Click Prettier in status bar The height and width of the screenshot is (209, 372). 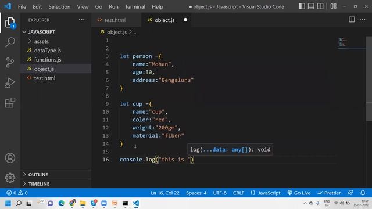(329, 193)
